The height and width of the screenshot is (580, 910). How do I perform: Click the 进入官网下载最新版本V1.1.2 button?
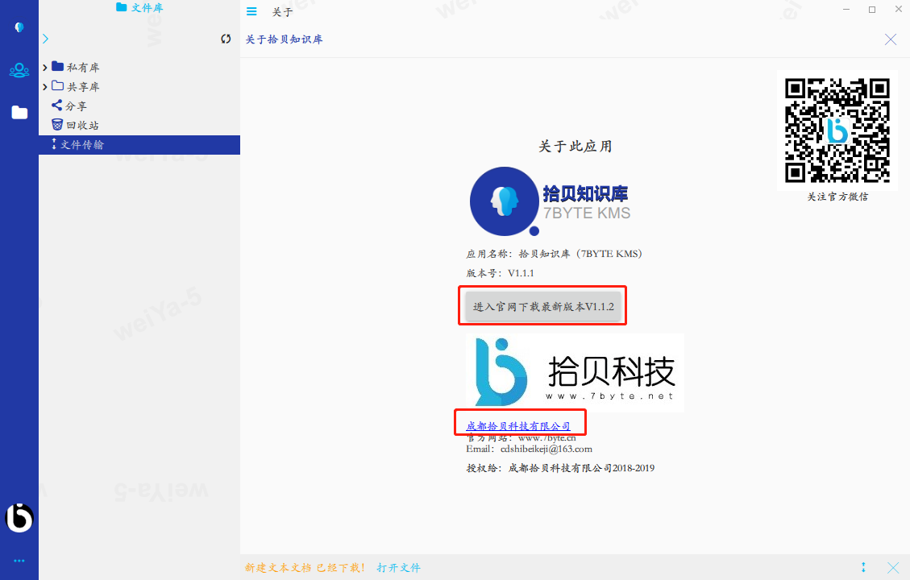543,306
